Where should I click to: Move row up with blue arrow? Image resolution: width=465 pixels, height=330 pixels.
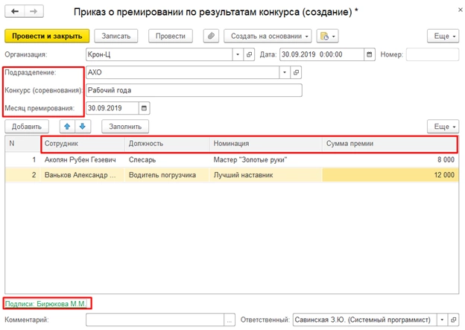tap(67, 127)
